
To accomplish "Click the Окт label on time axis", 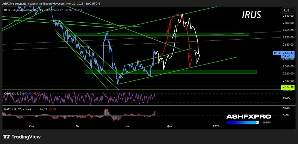I will click(x=78, y=126).
